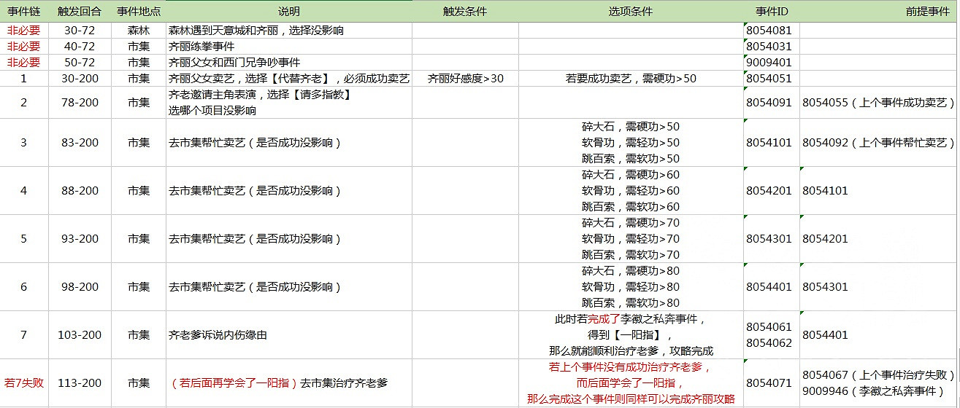
Task: Click the 事件链 column header
Action: click(23, 12)
